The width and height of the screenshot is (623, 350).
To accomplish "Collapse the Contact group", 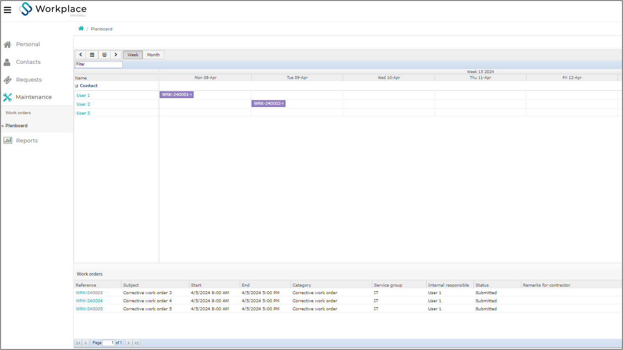I will [x=77, y=86].
